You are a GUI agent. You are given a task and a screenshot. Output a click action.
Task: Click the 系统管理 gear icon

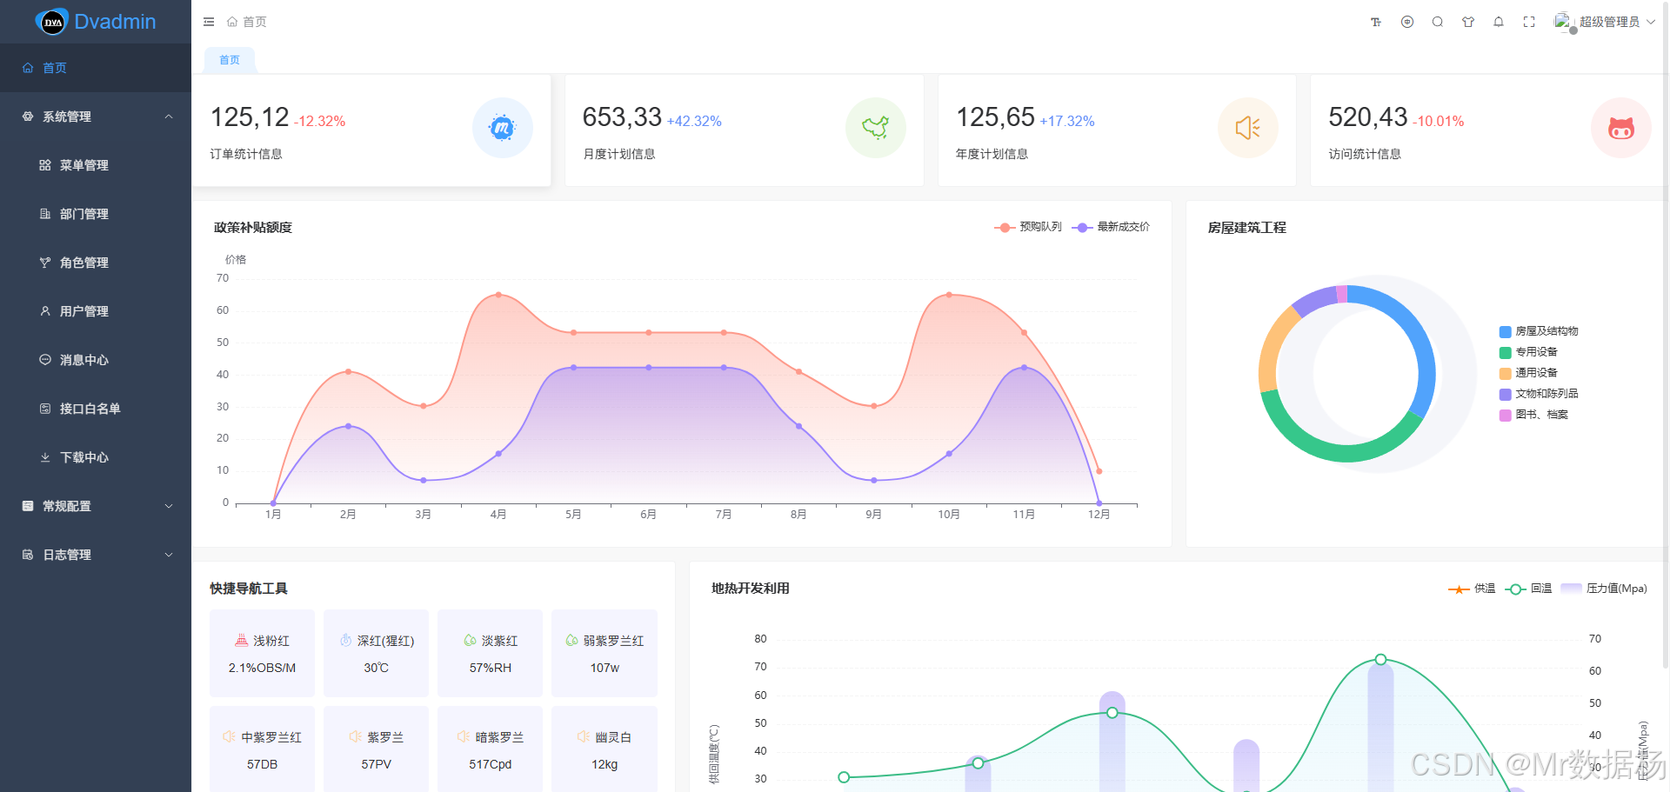(28, 116)
